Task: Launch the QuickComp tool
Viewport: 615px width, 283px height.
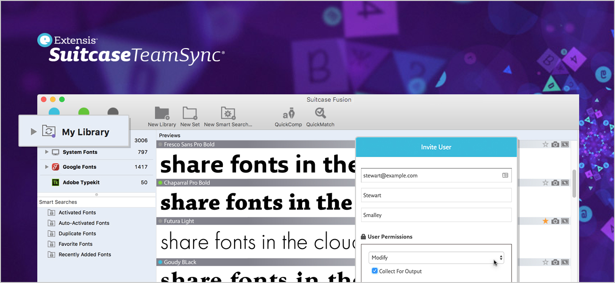Action: (288, 114)
